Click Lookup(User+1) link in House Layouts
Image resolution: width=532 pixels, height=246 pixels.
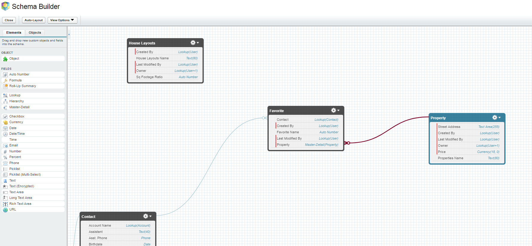186,71
